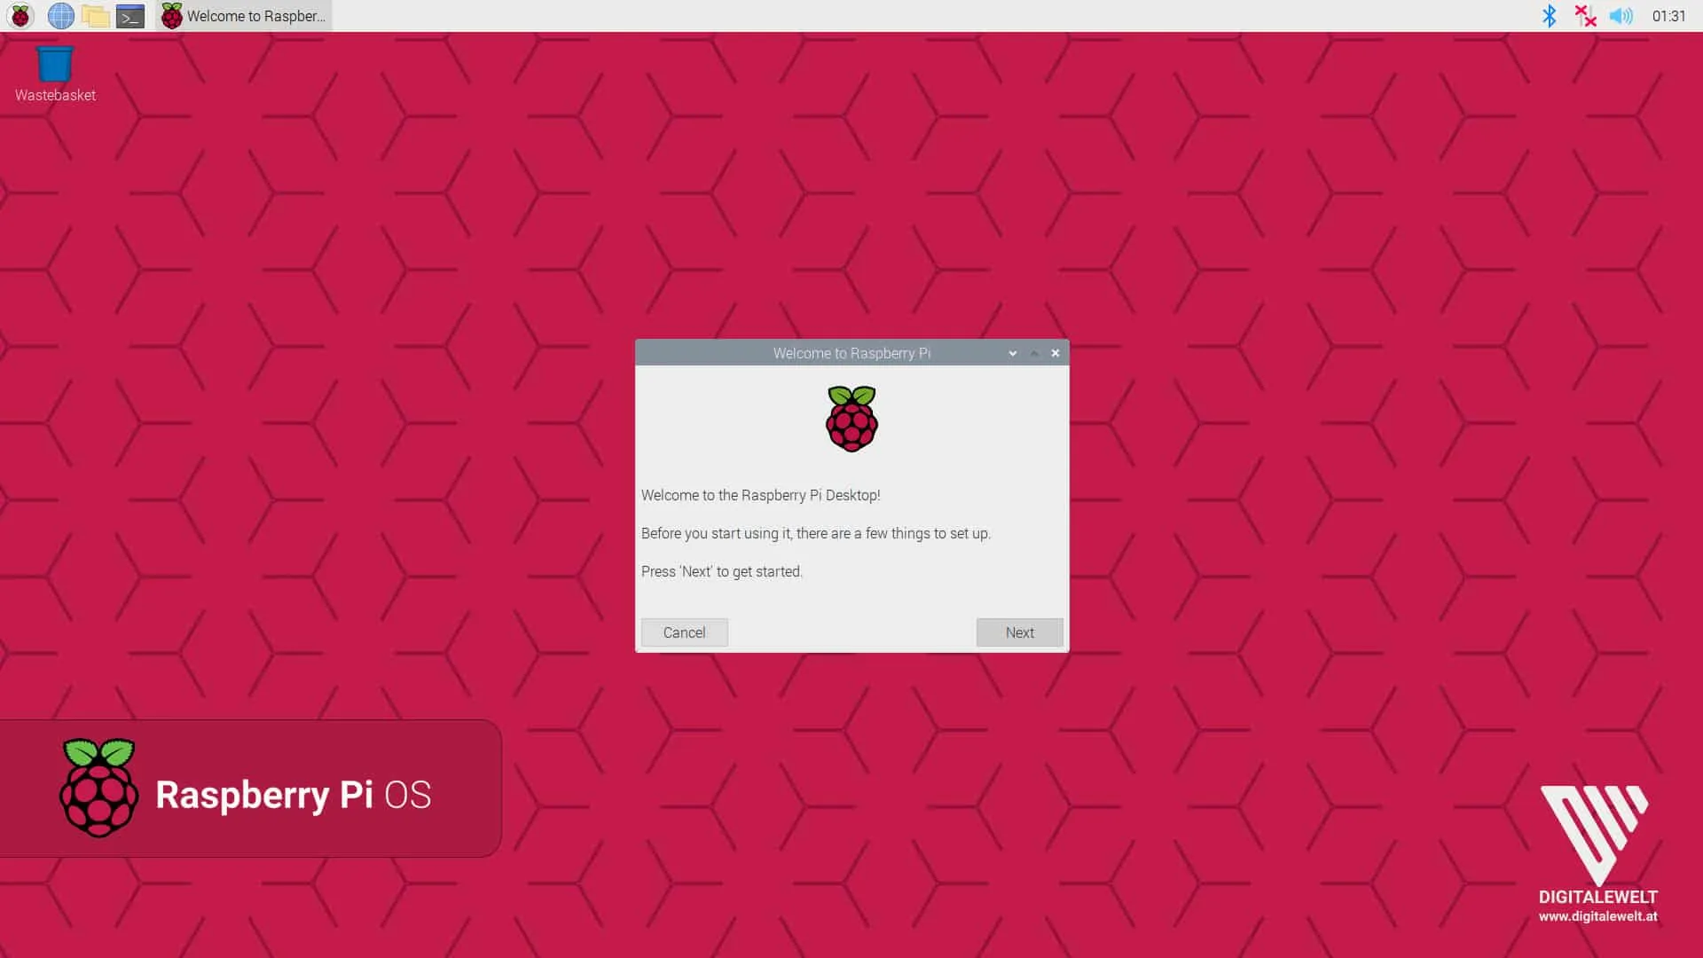This screenshot has height=958, width=1703.
Task: Open the Raspberry Pi applications menu
Action: 20,16
